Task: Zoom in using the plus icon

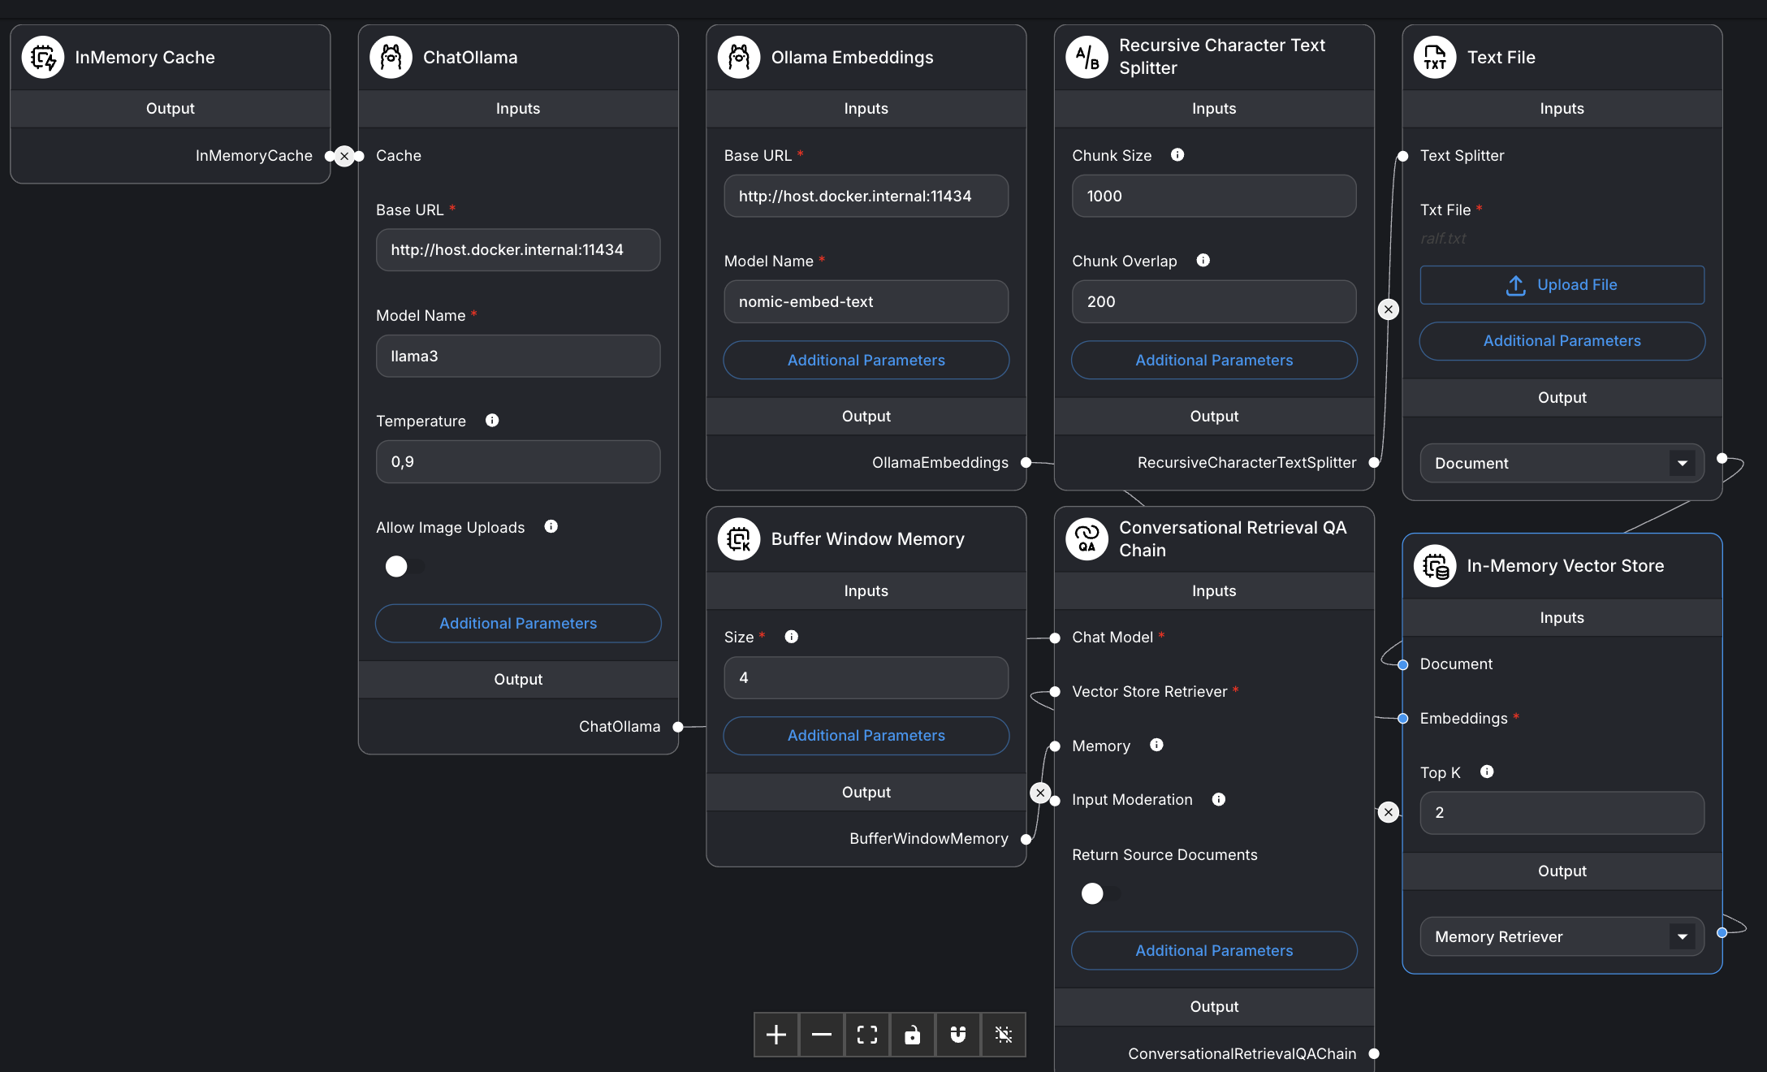Action: tap(775, 1035)
